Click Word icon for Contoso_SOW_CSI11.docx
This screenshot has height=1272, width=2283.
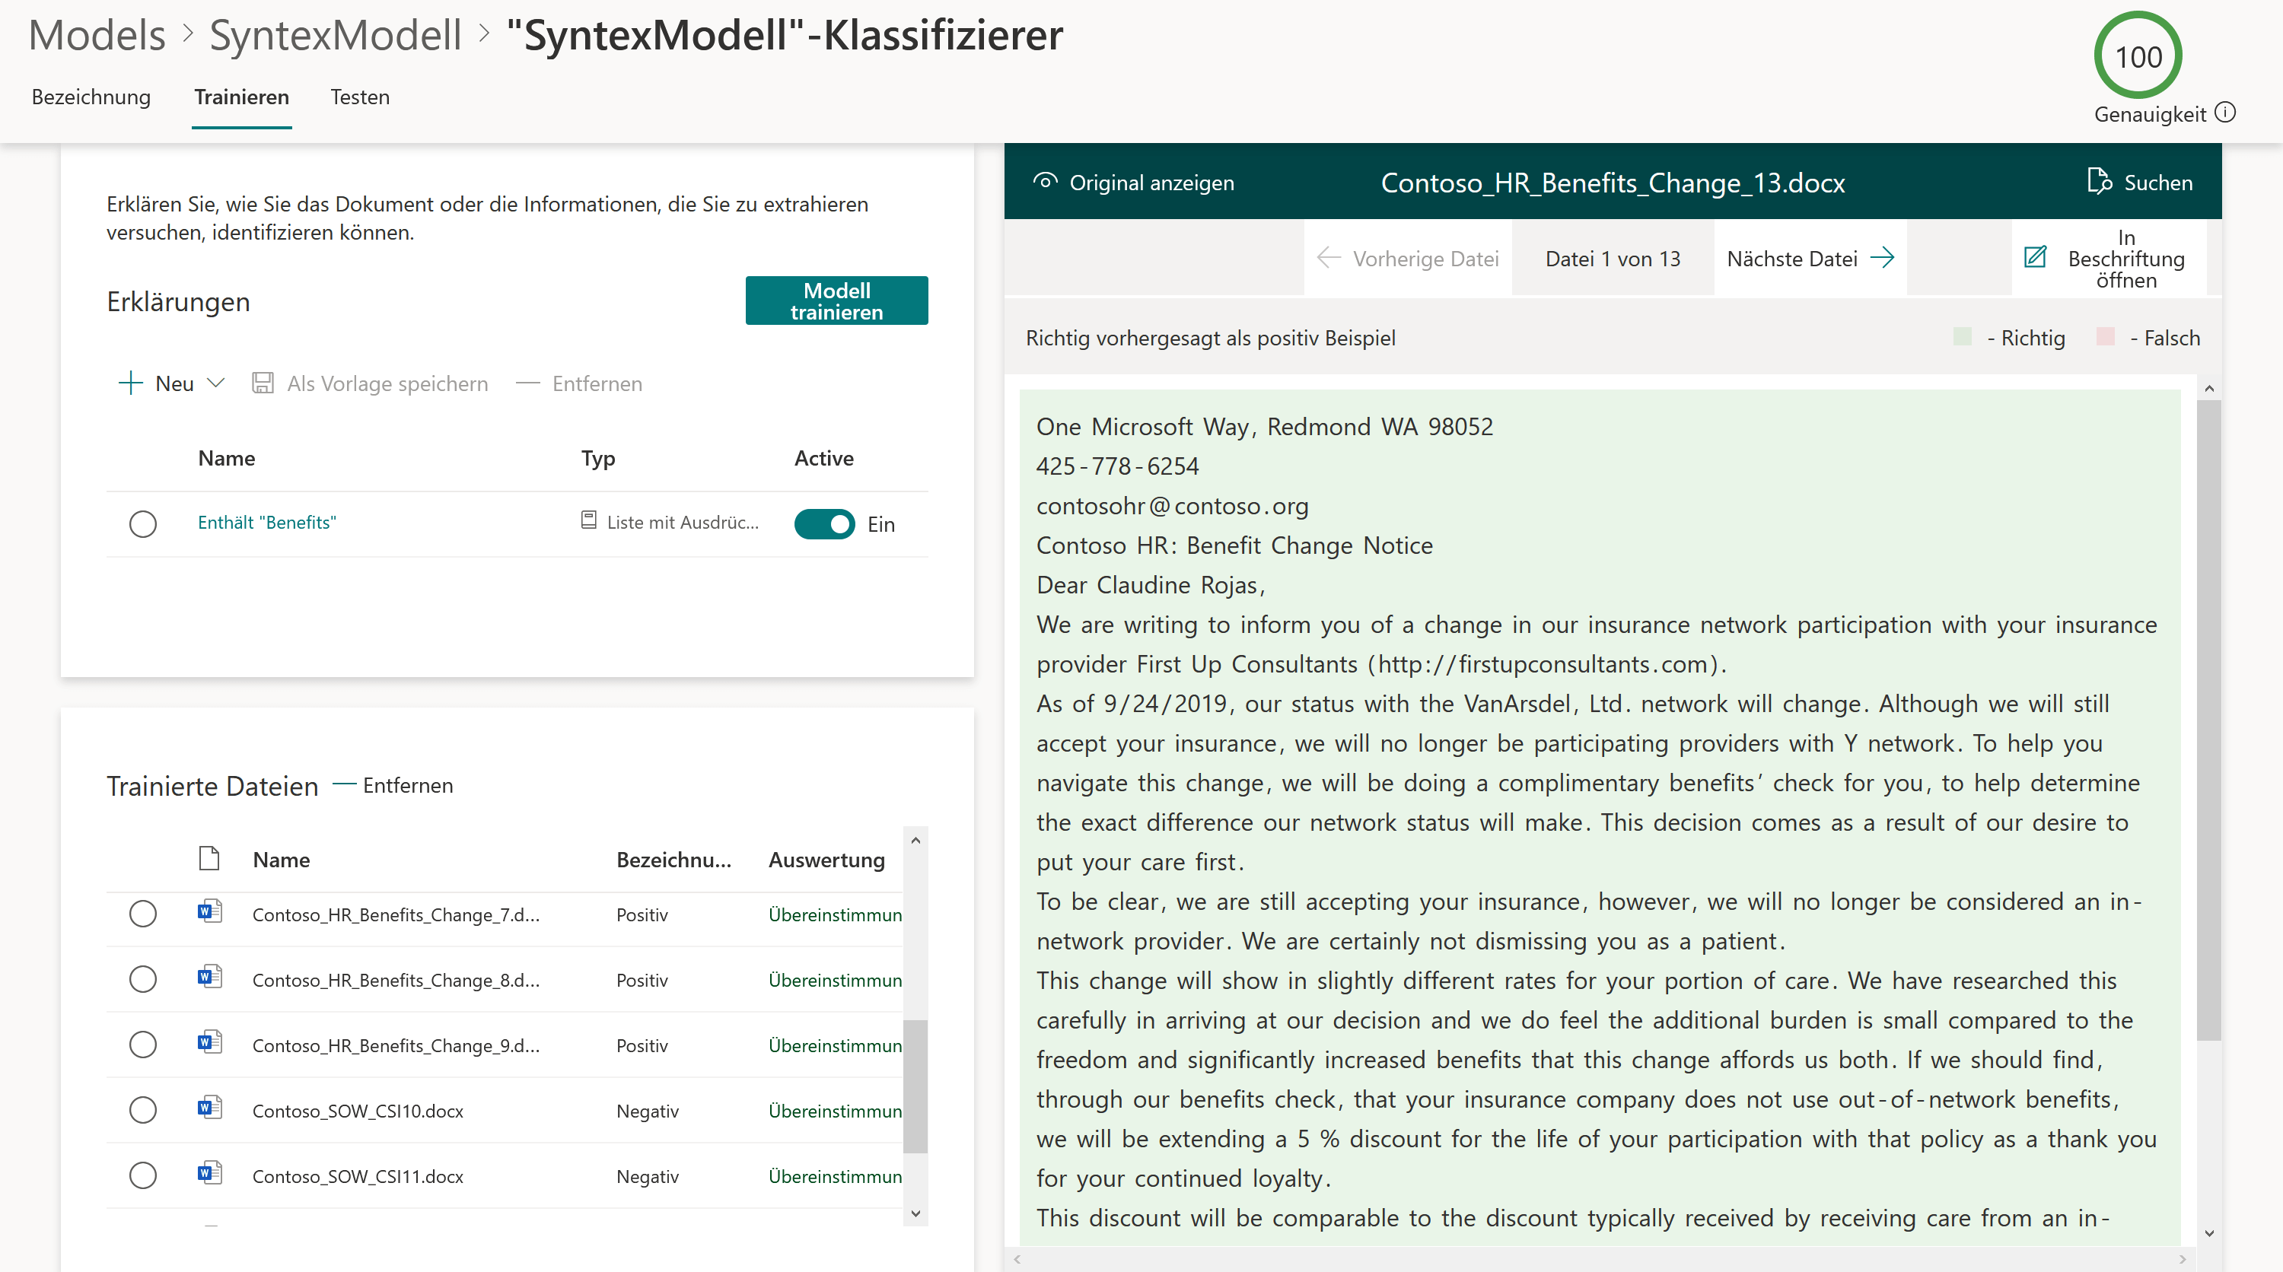(x=209, y=1174)
